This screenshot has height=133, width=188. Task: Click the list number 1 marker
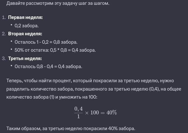pos(4,18)
